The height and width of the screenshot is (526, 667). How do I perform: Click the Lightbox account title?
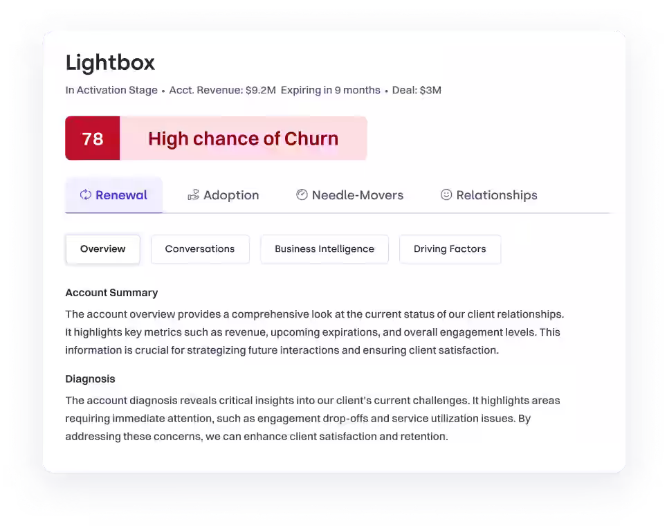[x=110, y=63]
